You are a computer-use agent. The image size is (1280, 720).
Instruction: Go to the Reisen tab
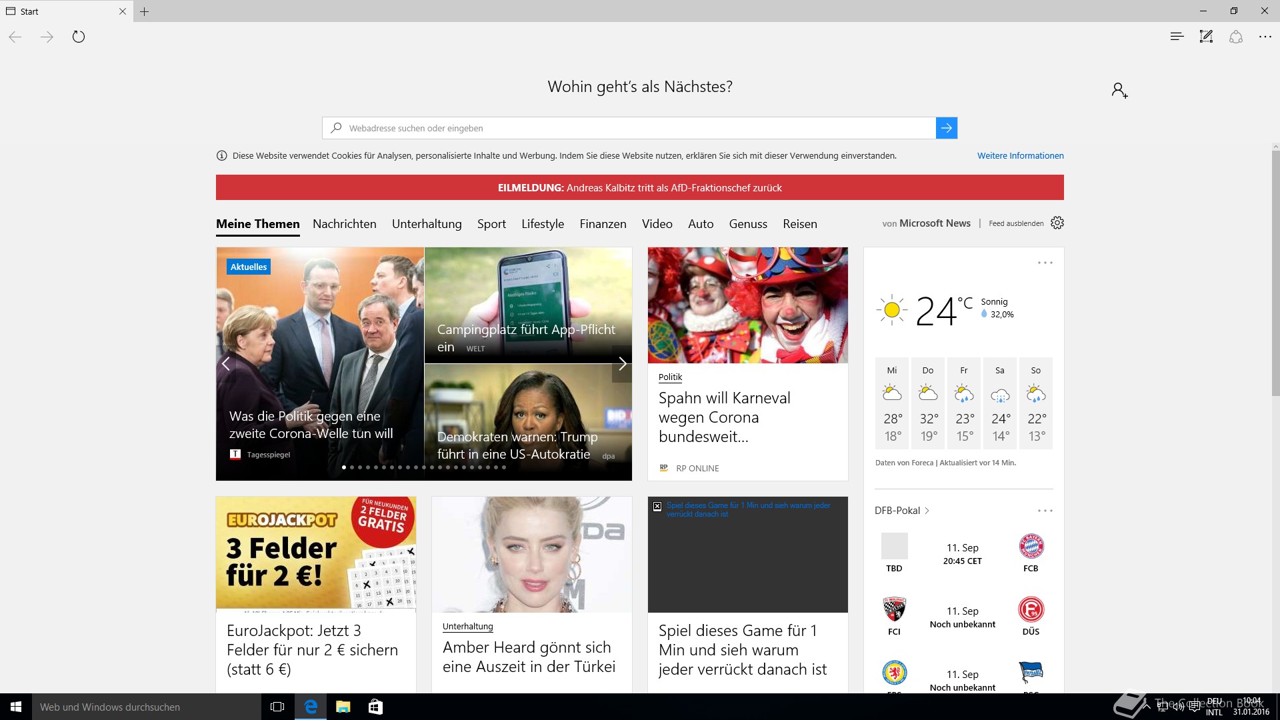click(800, 224)
